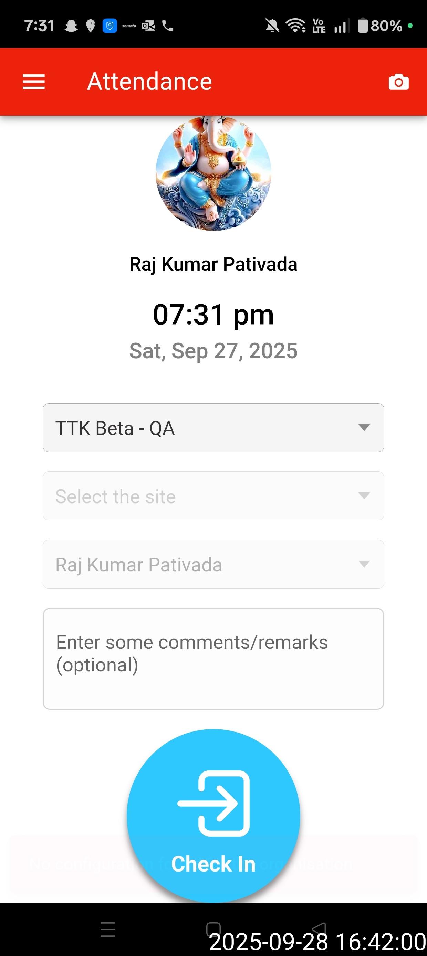Open the employee dropdown showing Raj Kumar Pativada
The image size is (427, 956).
[x=213, y=564]
